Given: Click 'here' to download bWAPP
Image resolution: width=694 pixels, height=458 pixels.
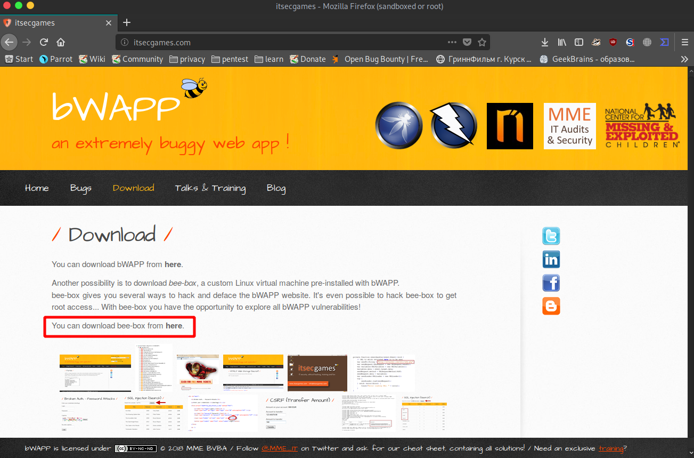Looking at the screenshot, I should (x=173, y=264).
